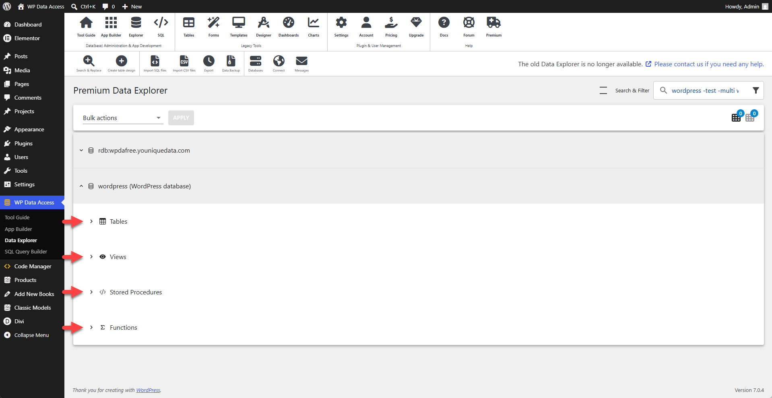
Task: Click Create table design icon
Action: coord(122,63)
